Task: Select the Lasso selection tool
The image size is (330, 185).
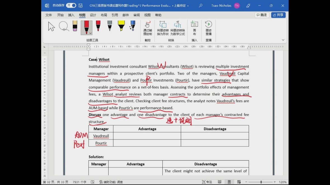Action: 64,27
